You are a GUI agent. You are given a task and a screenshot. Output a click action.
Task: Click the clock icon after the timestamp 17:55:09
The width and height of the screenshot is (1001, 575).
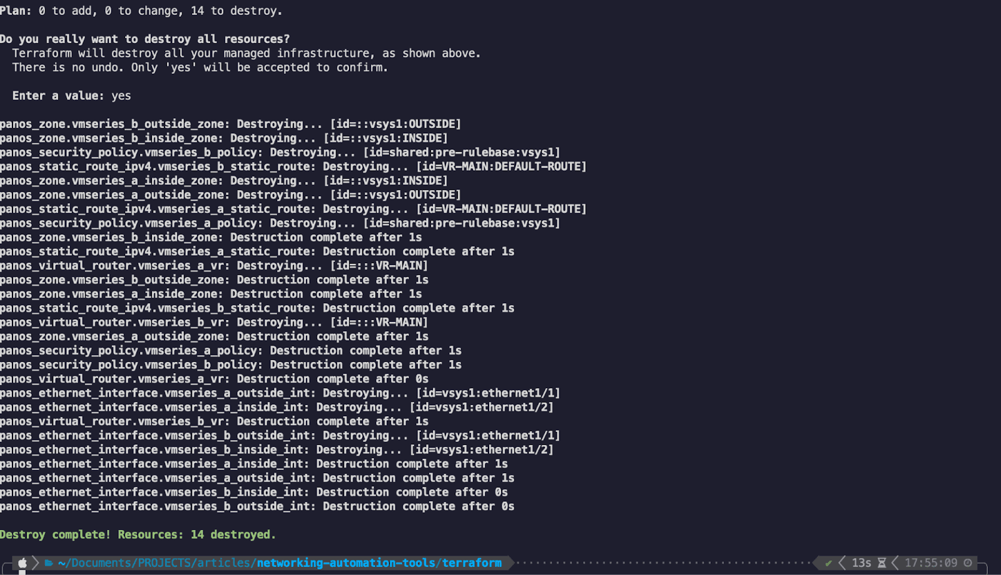[968, 562]
